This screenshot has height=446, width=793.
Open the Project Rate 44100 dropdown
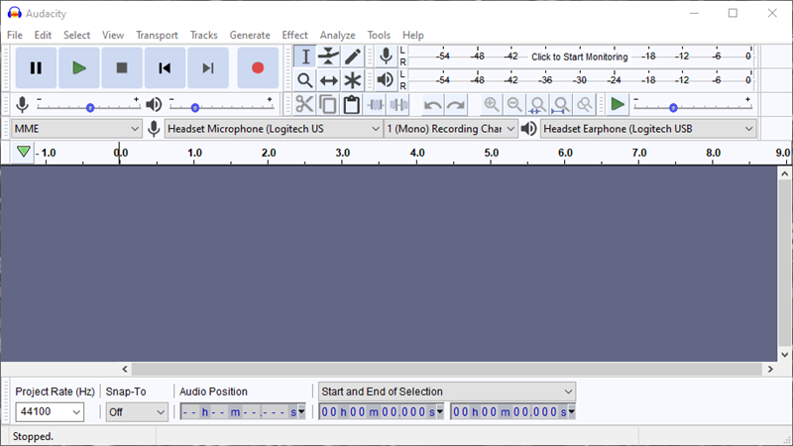(x=50, y=412)
